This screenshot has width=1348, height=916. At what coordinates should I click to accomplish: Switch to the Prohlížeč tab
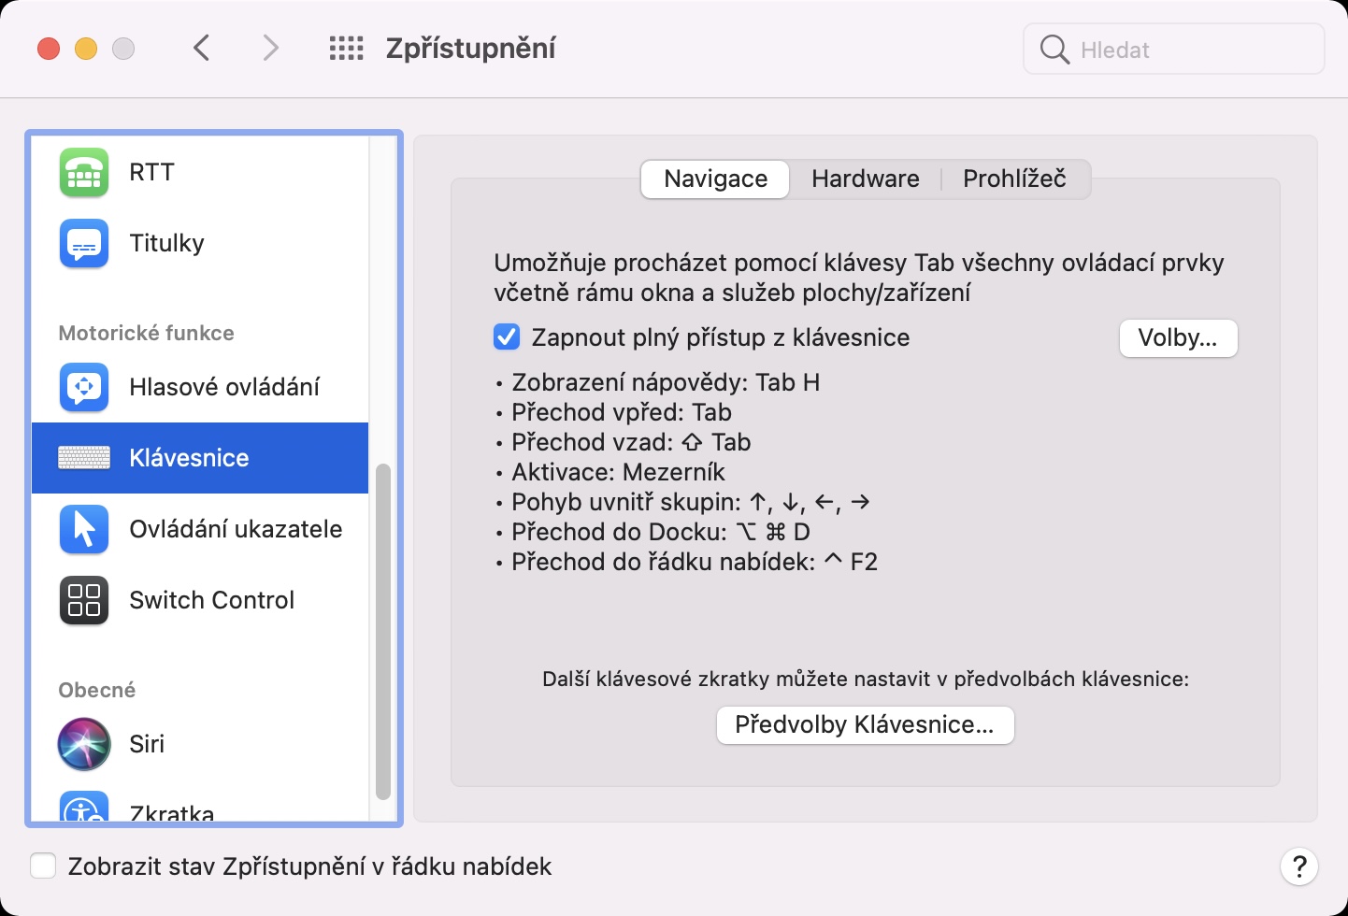pyautogui.click(x=1014, y=179)
